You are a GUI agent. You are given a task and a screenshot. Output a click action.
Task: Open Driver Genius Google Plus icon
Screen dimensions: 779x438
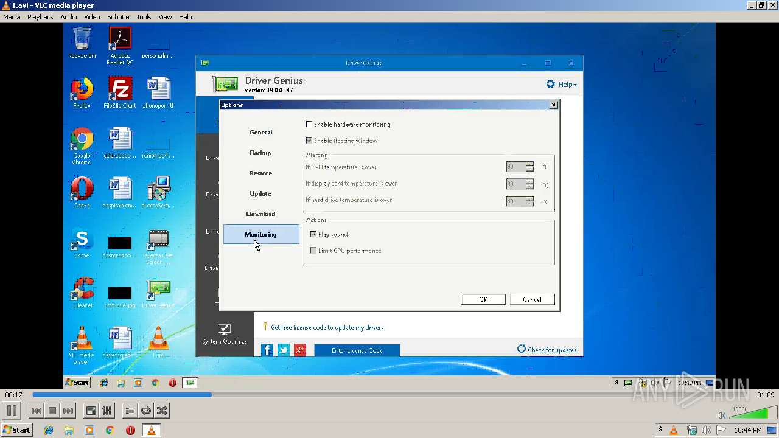coord(300,350)
